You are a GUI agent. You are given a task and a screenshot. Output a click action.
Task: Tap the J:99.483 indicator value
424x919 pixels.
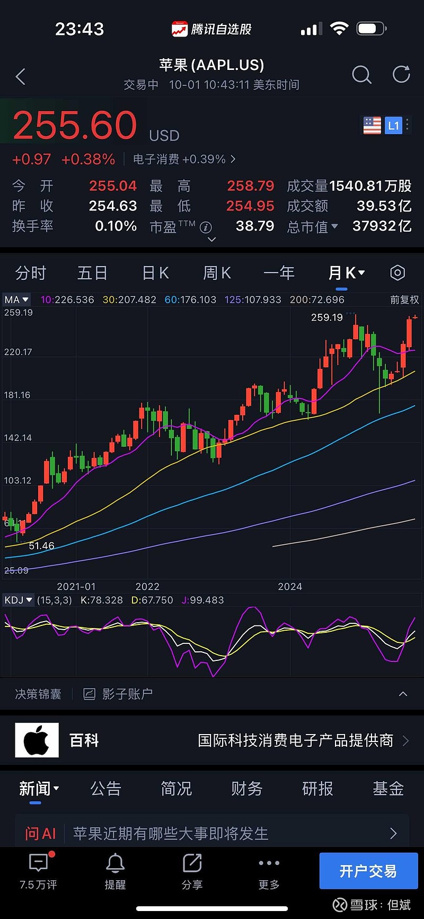[202, 600]
